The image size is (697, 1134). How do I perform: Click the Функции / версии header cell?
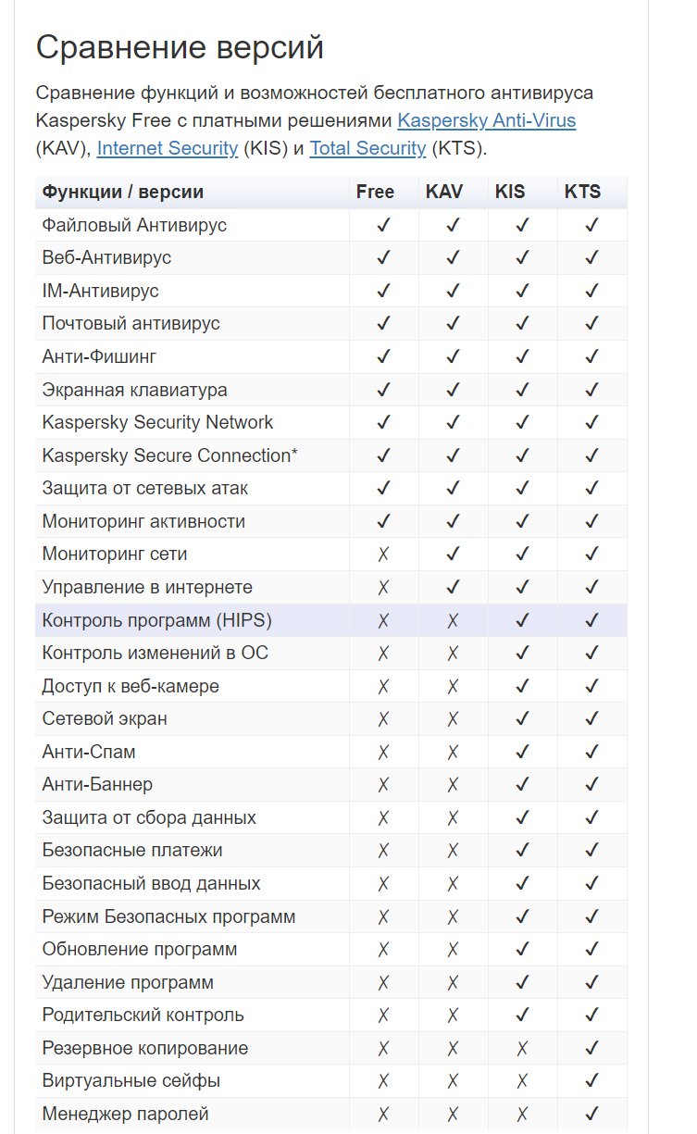point(123,192)
